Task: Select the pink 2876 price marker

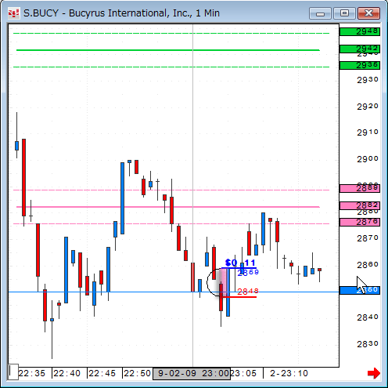Action: pyautogui.click(x=360, y=223)
